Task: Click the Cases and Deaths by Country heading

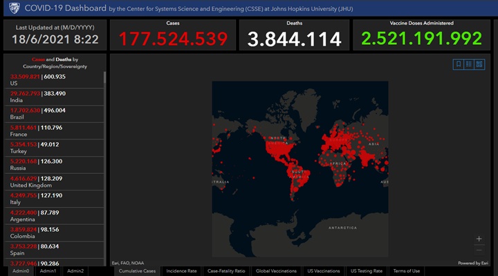Action: 55,63
